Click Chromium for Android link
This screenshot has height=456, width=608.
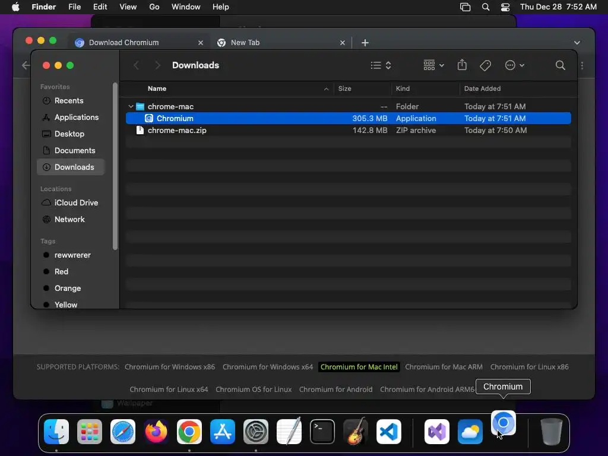[336, 389]
